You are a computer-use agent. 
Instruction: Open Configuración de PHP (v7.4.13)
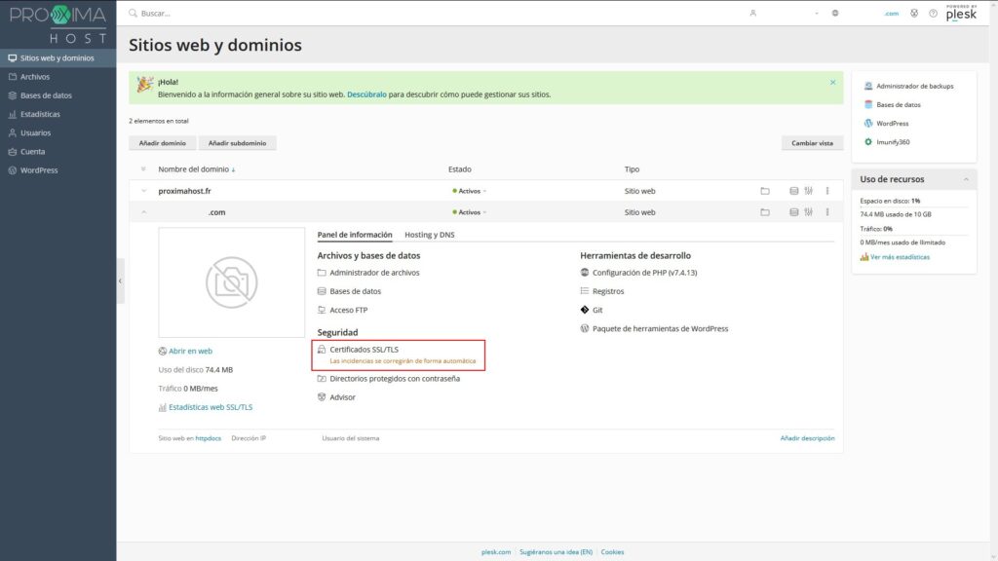tap(645, 273)
